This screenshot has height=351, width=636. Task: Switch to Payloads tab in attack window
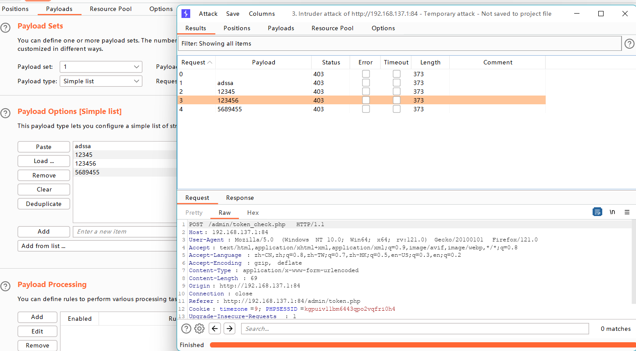pyautogui.click(x=281, y=28)
